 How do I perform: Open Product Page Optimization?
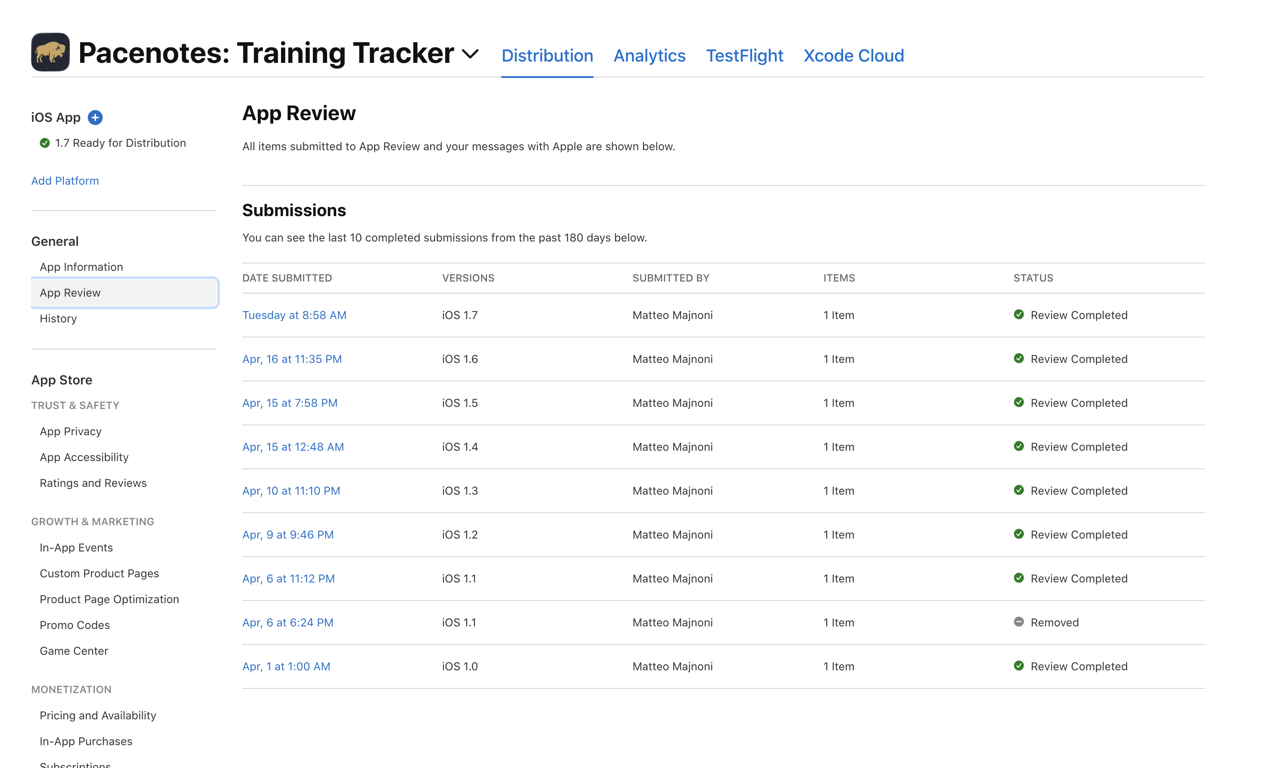click(109, 599)
